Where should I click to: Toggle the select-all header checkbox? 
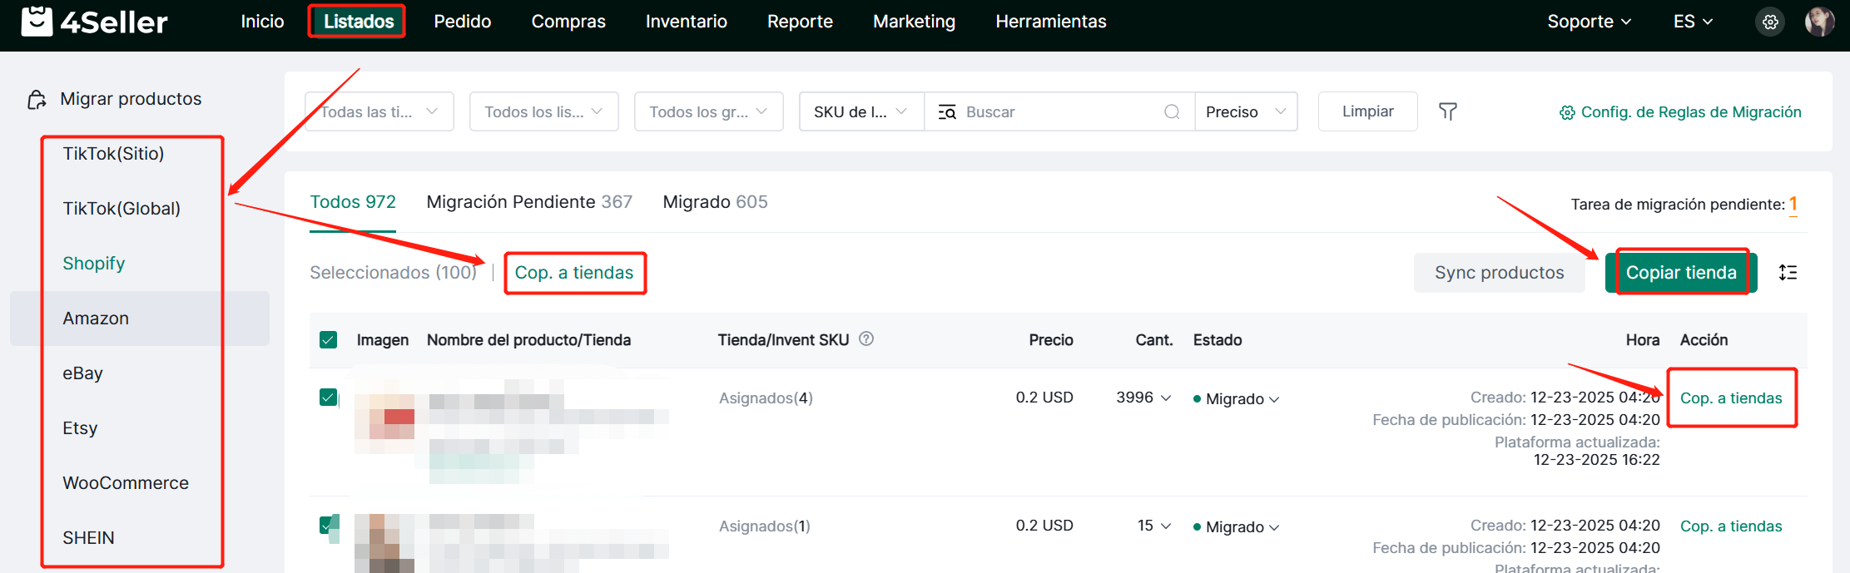[x=329, y=339]
